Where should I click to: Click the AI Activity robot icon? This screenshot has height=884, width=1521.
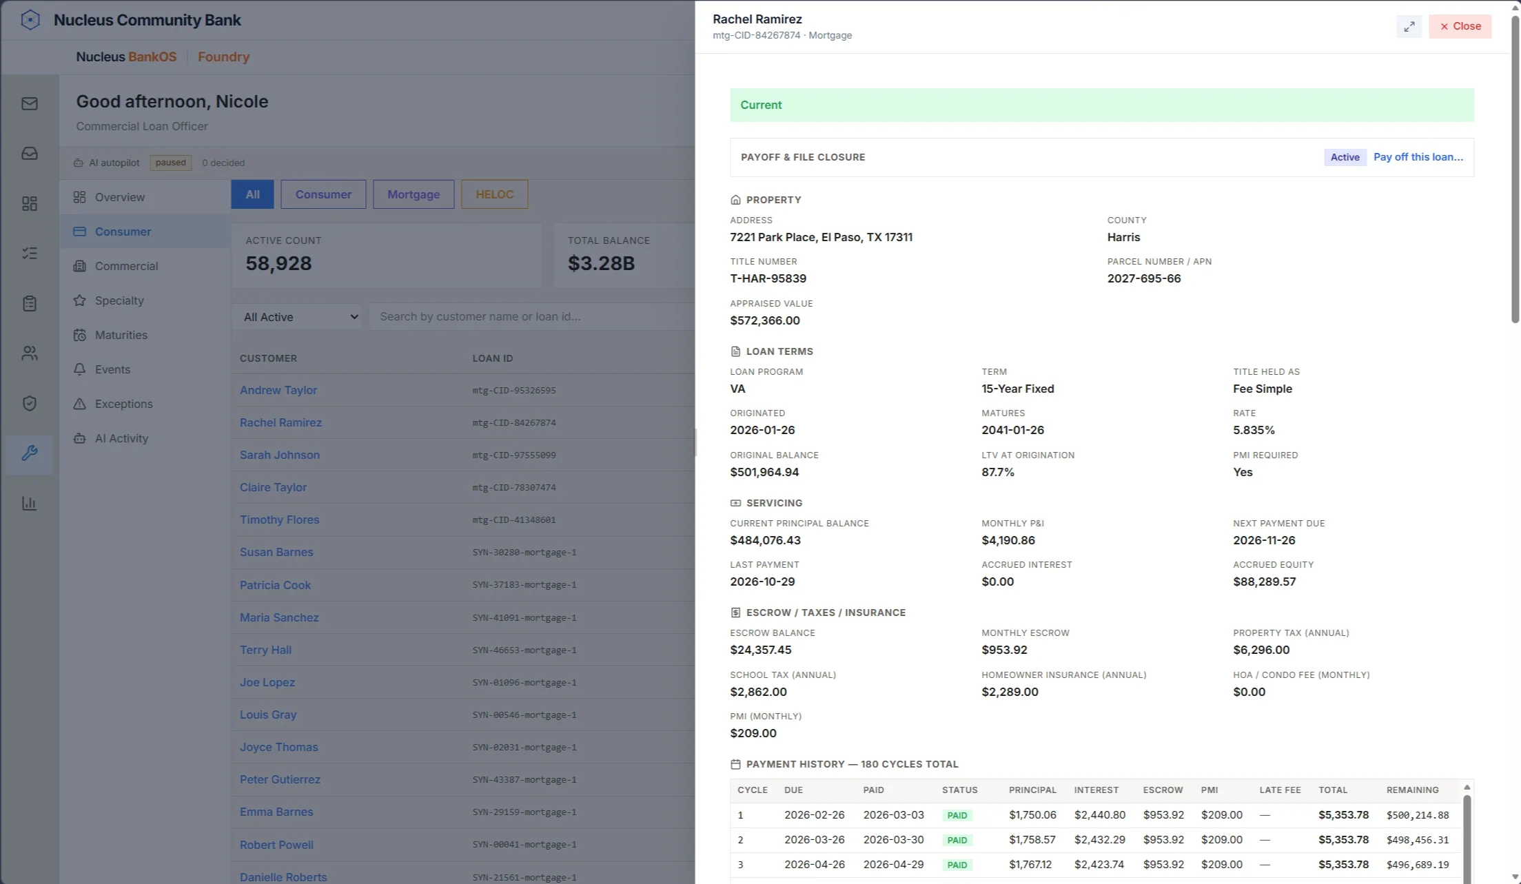click(x=80, y=438)
